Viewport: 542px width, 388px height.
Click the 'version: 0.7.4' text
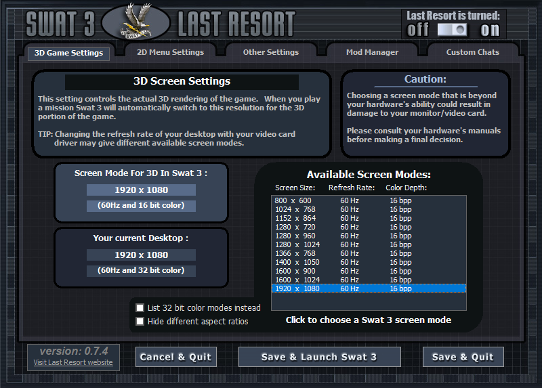[74, 351]
